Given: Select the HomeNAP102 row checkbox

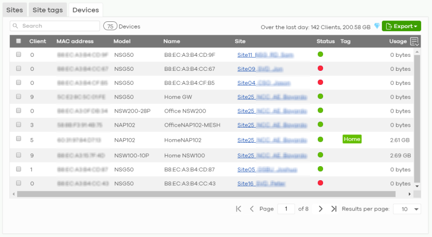Looking at the screenshot, I should tap(19, 139).
